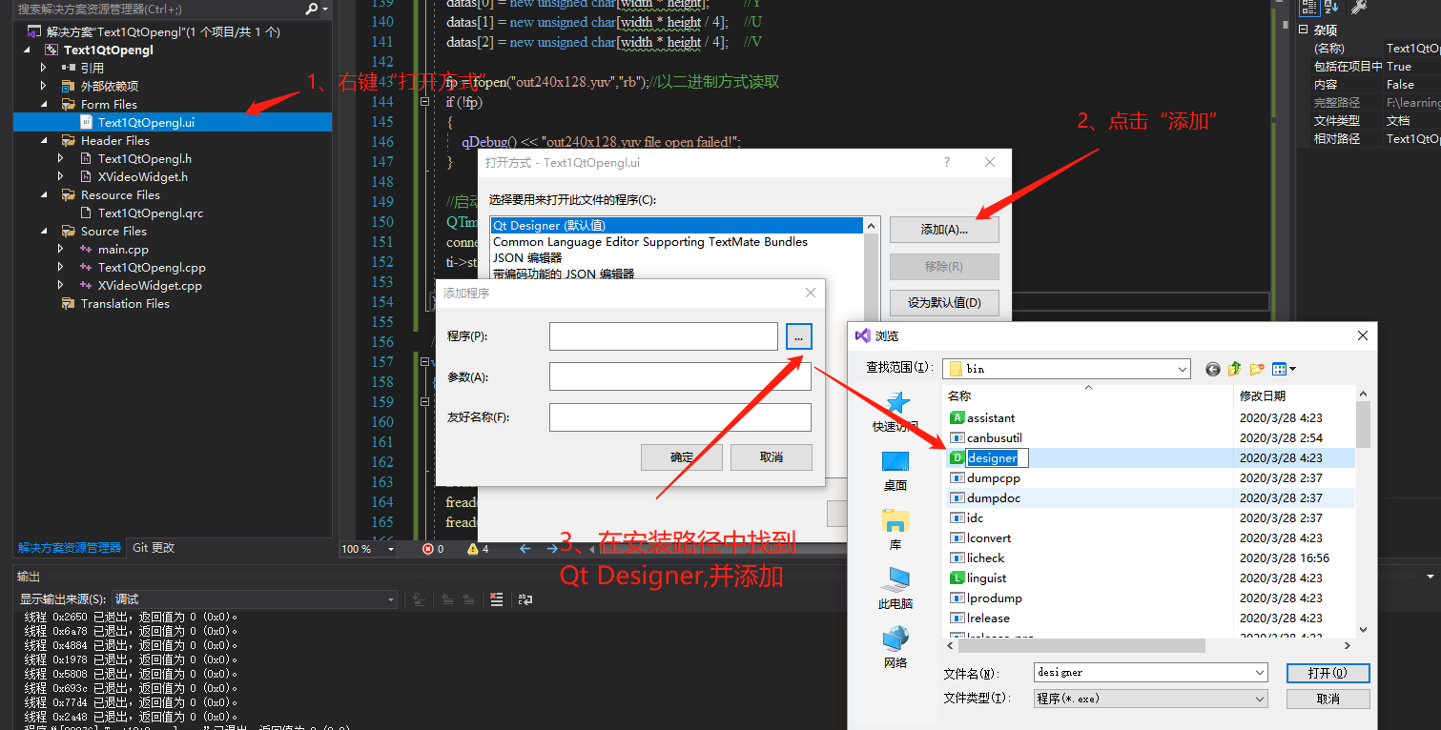Navigate forward with right blue arrow
1441x730 pixels.
pyautogui.click(x=552, y=549)
